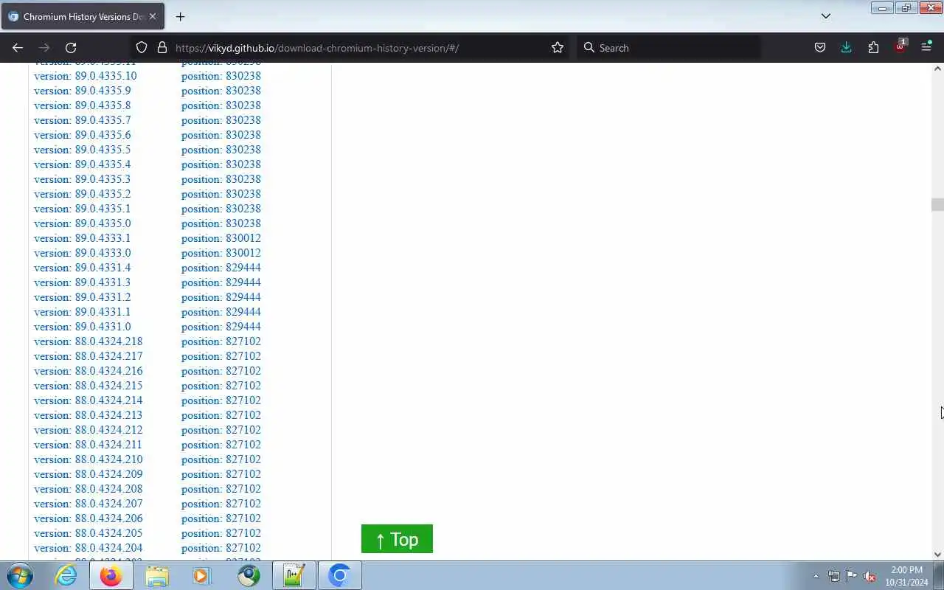The width and height of the screenshot is (944, 590).
Task: Click the vertical scrollbar thumb
Action: click(937, 204)
